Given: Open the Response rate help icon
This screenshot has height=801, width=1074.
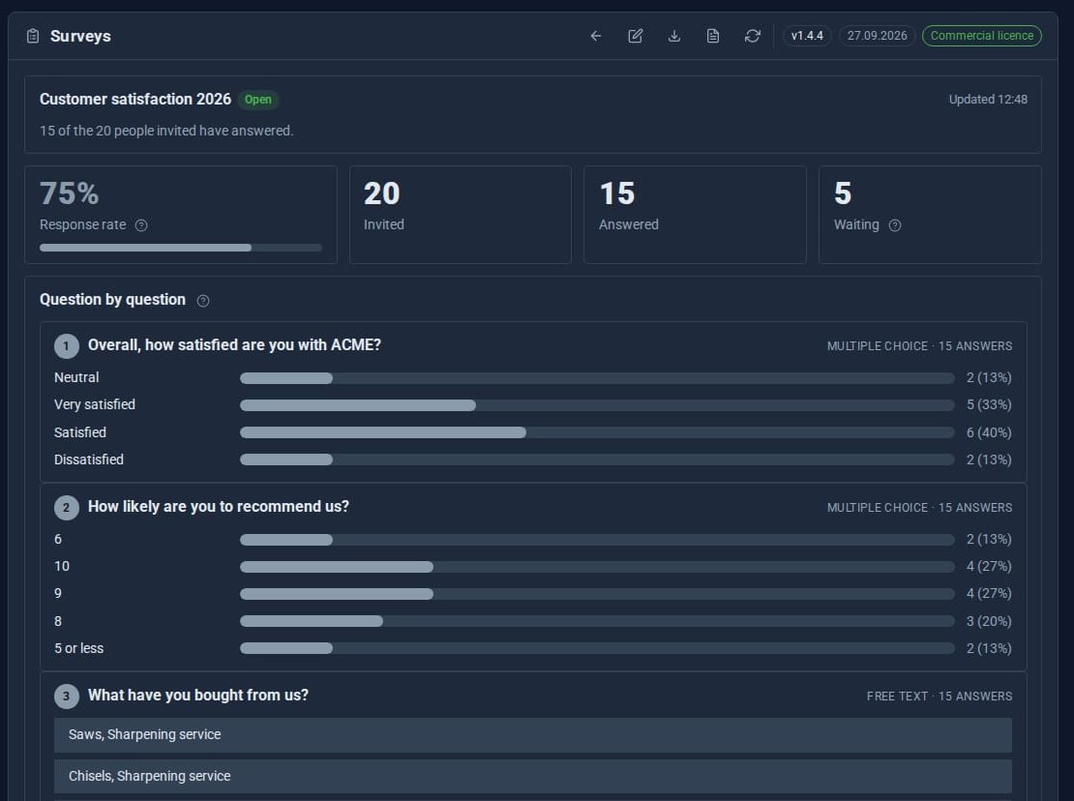Looking at the screenshot, I should click(141, 225).
